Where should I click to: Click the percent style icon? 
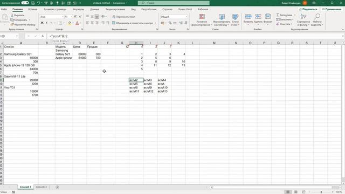click(x=170, y=23)
